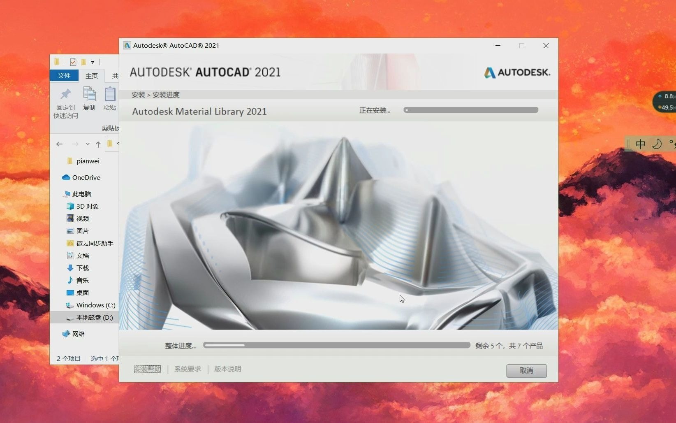Open recent locations dropdown in Explorer
Viewport: 676px width, 423px height.
[x=88, y=144]
